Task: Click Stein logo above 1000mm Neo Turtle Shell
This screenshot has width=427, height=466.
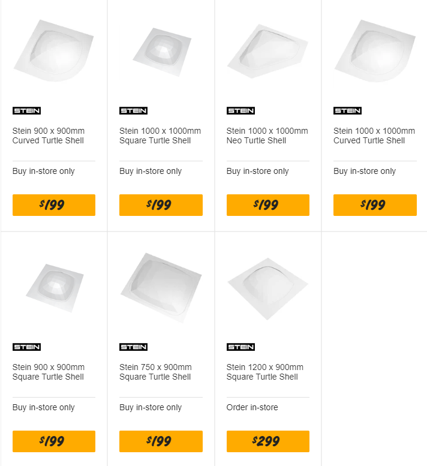Action: (x=240, y=110)
